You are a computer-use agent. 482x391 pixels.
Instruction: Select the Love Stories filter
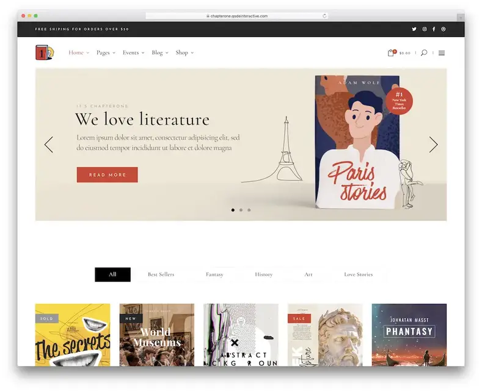[x=359, y=274]
